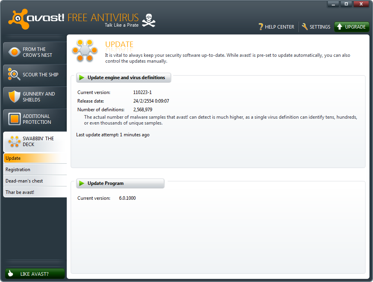The image size is (373, 282).
Task: Click release date value 24/2/2554 0:09:07
Action: (151, 101)
